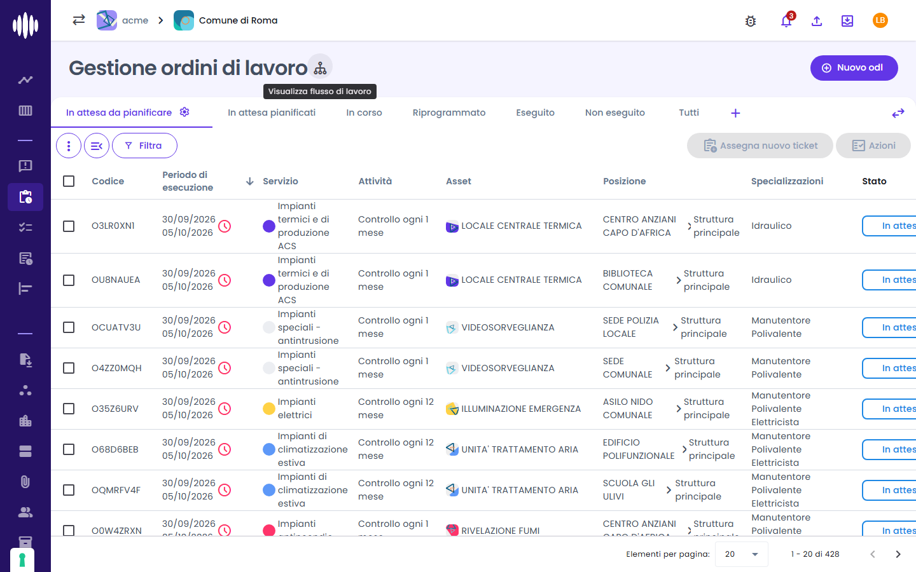Open the items per page dropdown
This screenshot has width=916, height=572.
click(x=742, y=554)
